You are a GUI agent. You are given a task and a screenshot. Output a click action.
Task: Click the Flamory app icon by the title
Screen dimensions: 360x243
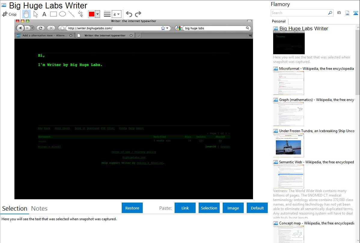tap(4, 5)
